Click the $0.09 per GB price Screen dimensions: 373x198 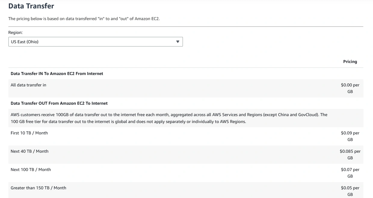tap(350, 136)
